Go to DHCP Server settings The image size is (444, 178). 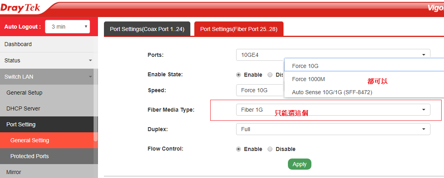click(23, 108)
